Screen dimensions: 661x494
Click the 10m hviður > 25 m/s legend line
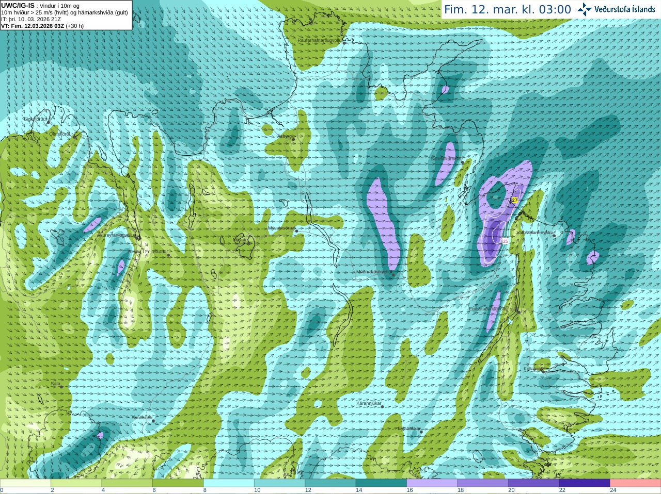pyautogui.click(x=65, y=12)
